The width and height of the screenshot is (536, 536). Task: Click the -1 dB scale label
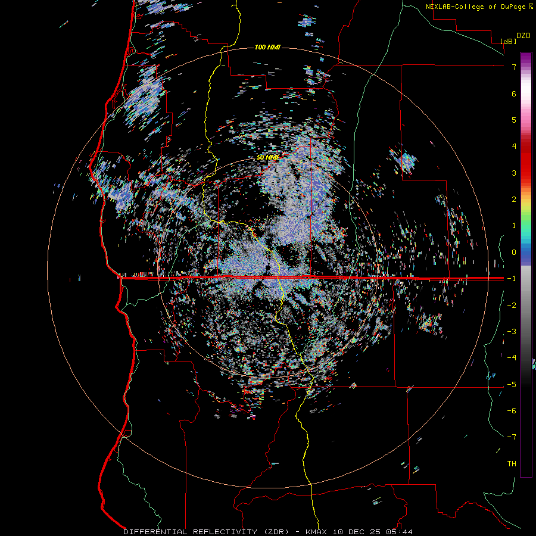(x=512, y=279)
